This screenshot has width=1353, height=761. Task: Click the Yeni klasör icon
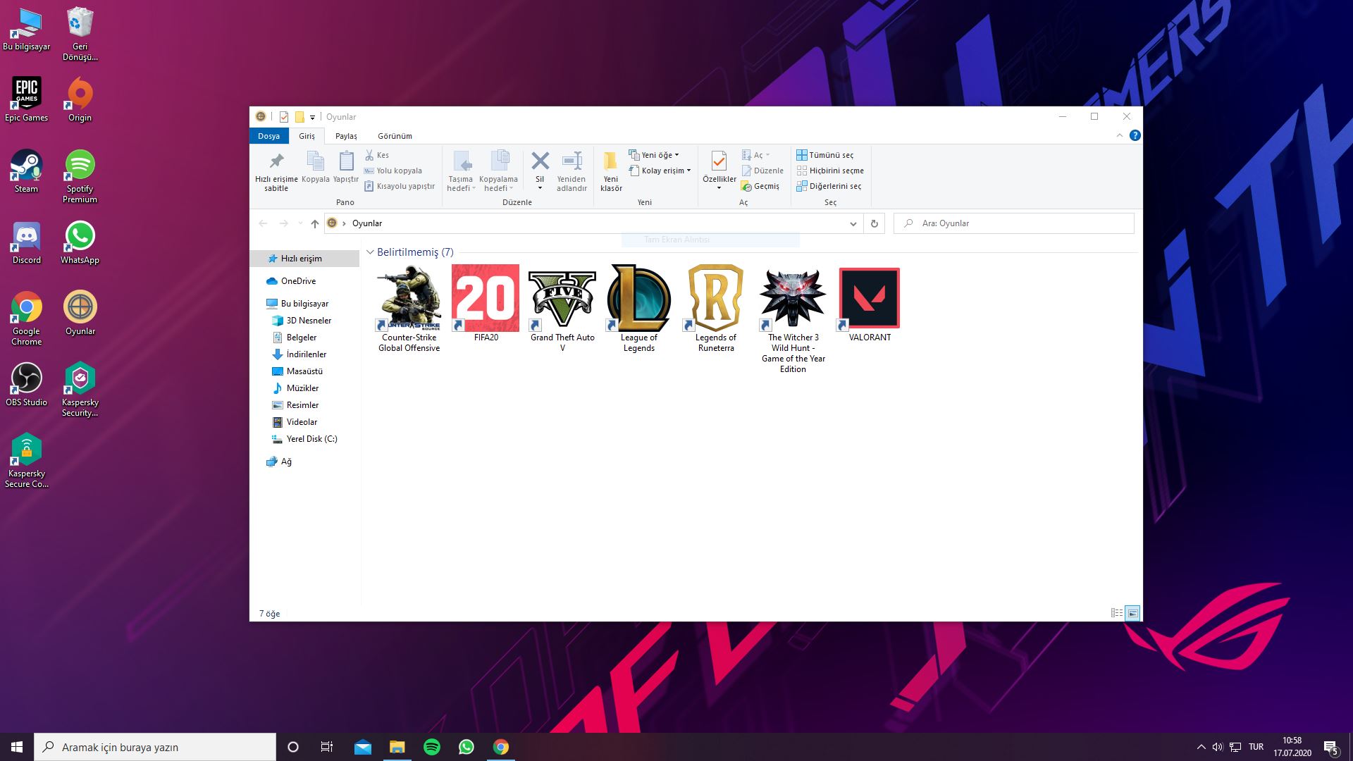[x=610, y=161]
